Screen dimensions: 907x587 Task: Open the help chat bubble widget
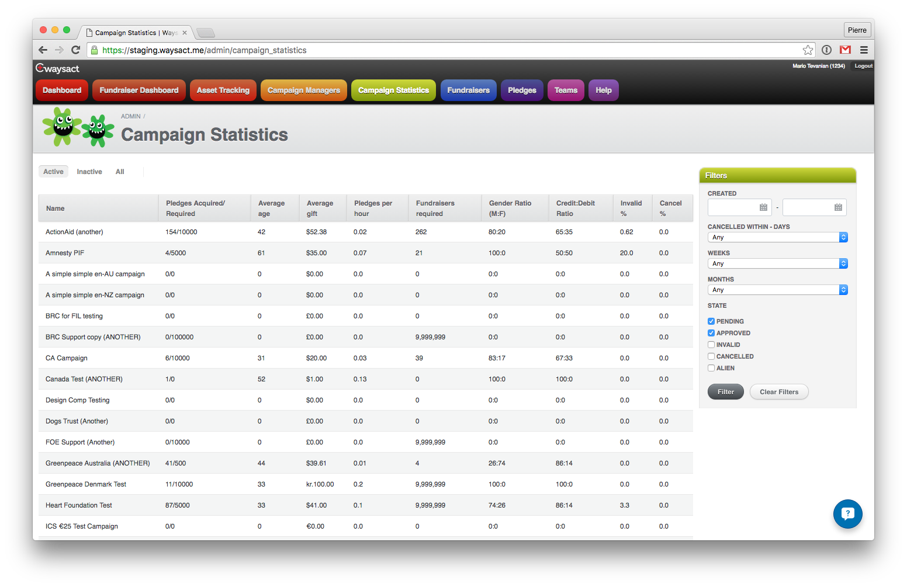847,514
